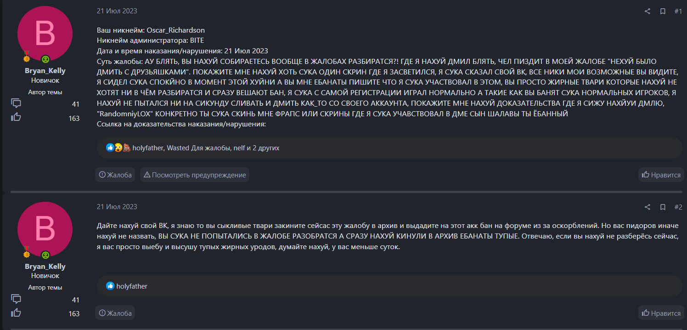
Task: Click Bryan_Kelly avatar on first post
Action: tap(45, 34)
